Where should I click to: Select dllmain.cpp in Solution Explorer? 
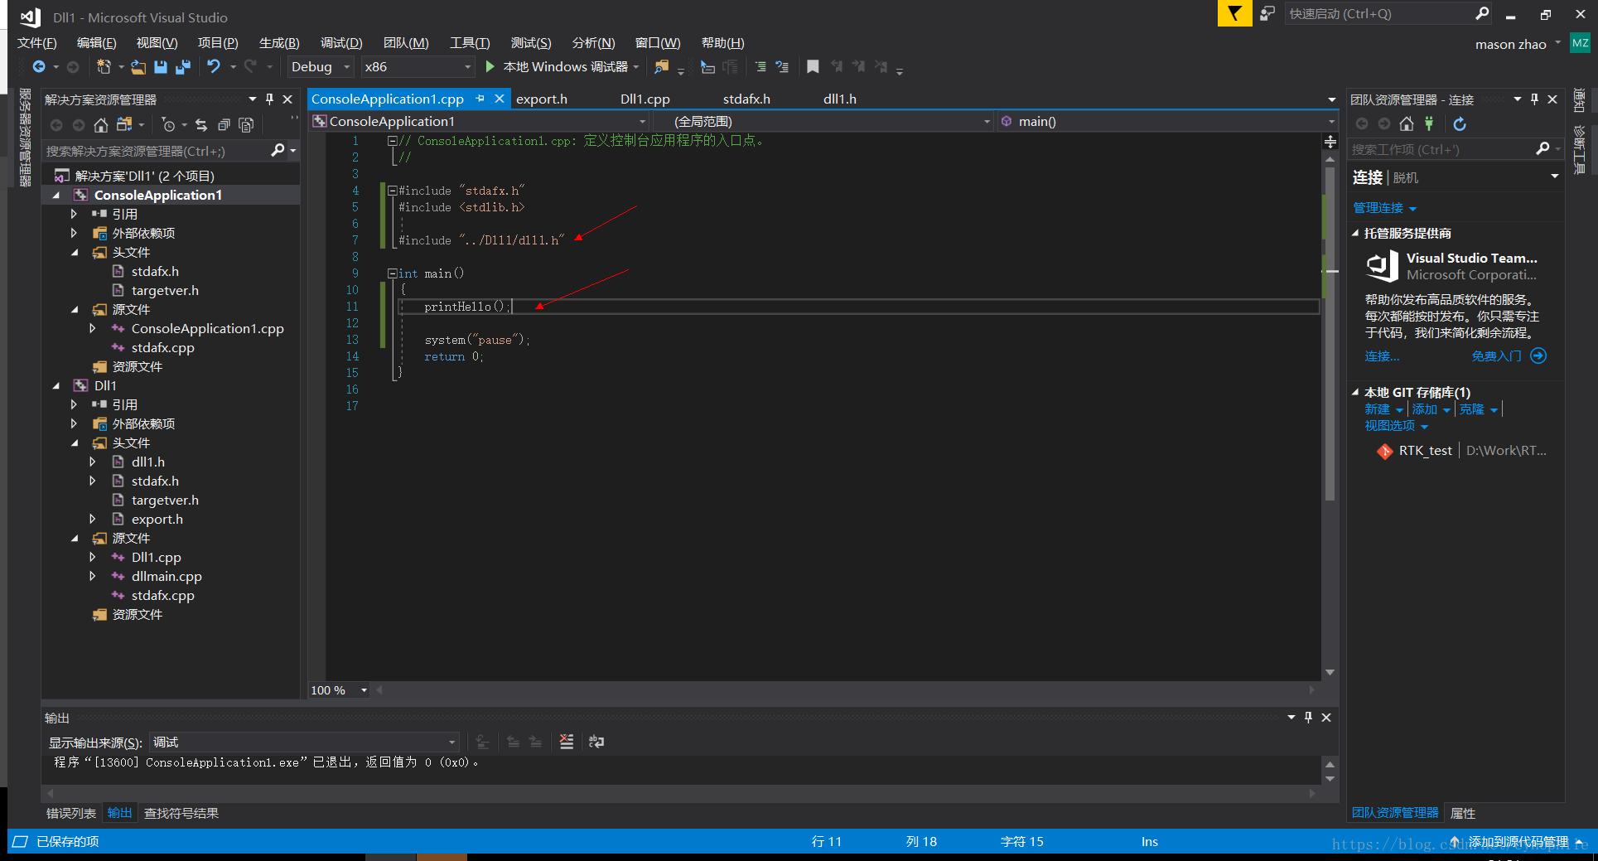167,577
